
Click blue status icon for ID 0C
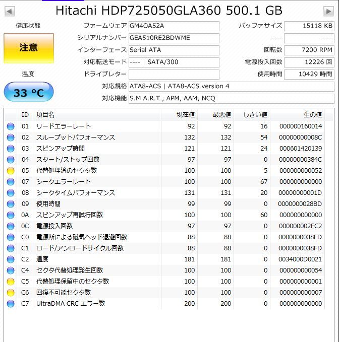pos(11,226)
